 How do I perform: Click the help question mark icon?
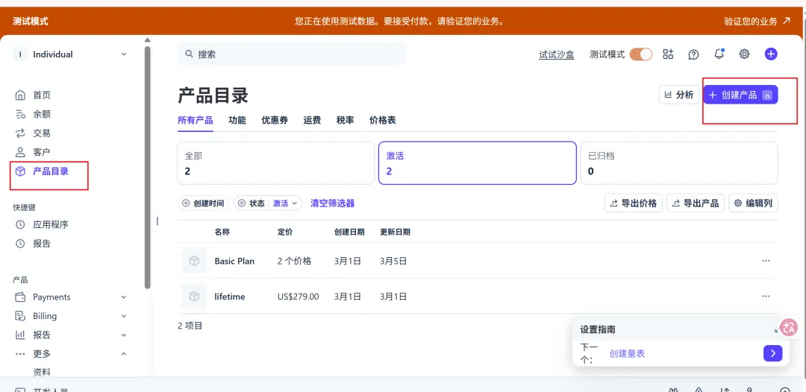pos(693,54)
